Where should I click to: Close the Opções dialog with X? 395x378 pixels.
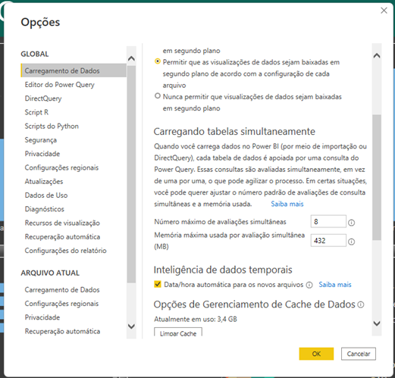point(384,11)
